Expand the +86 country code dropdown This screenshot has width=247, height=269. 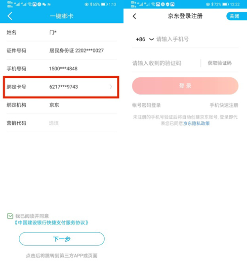145,39
